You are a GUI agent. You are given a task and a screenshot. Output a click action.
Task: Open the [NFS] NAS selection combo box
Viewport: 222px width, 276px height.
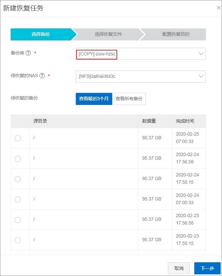141,76
